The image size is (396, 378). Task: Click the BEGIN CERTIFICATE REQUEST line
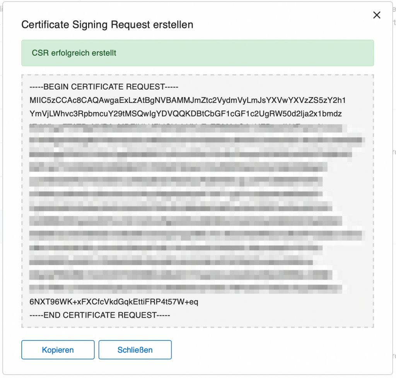click(104, 87)
